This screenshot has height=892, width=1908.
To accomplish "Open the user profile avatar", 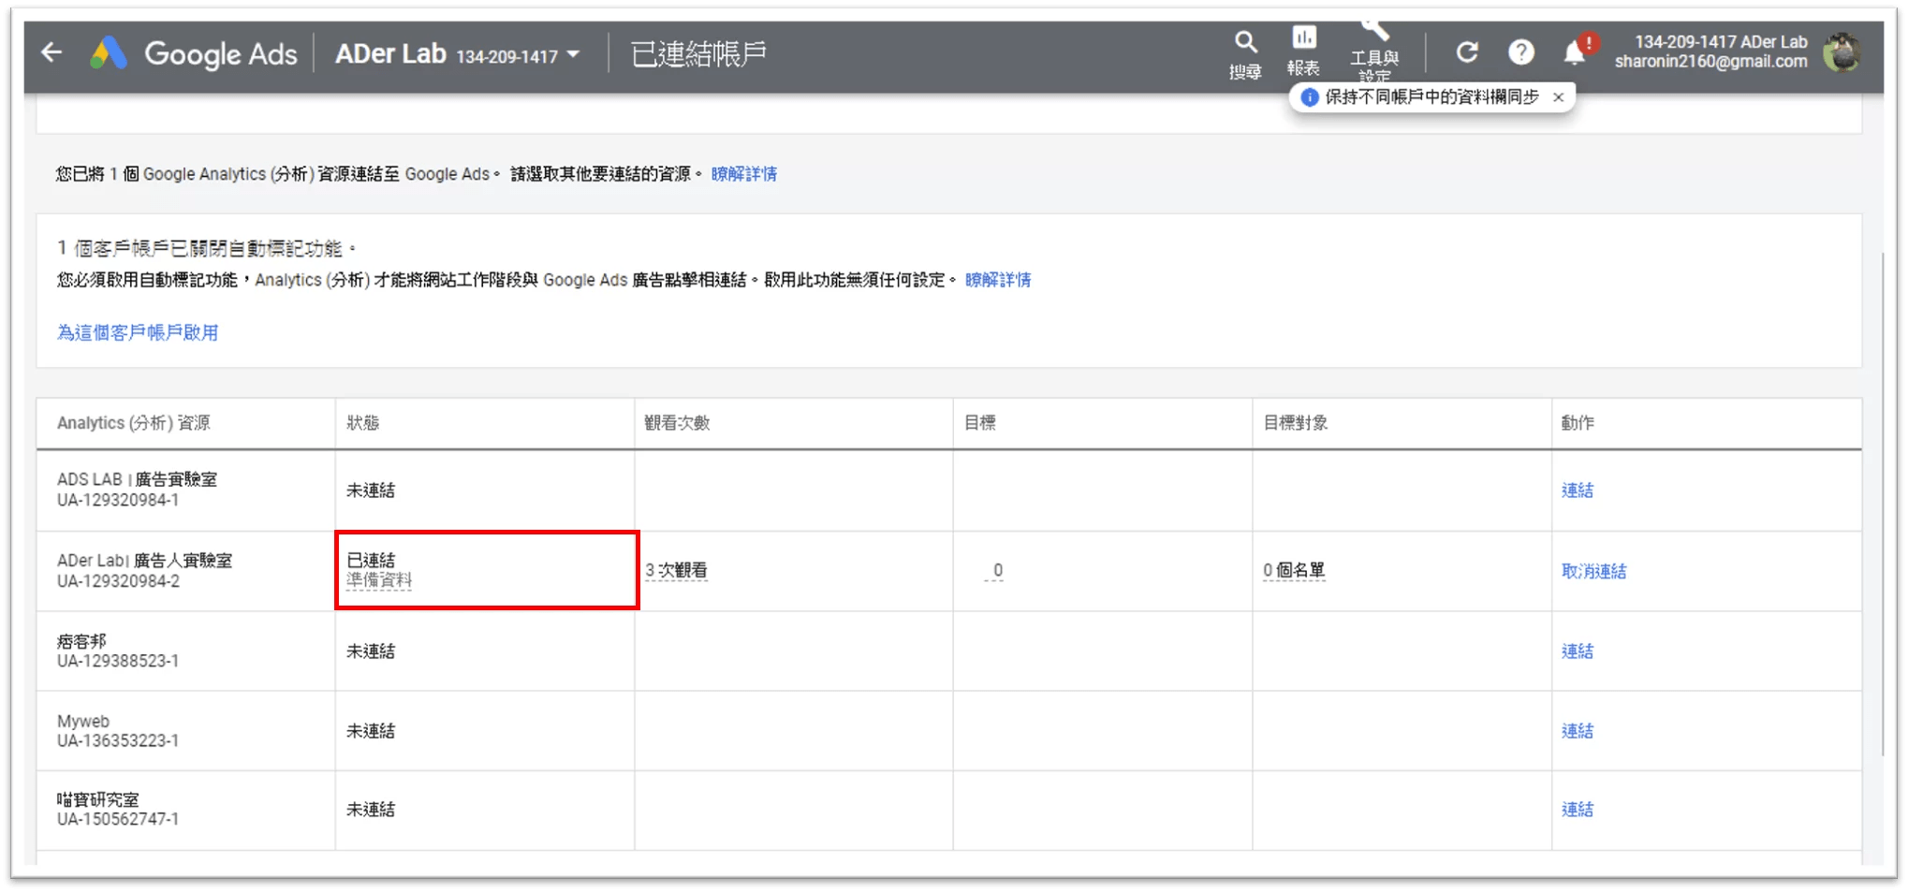I will tap(1842, 52).
